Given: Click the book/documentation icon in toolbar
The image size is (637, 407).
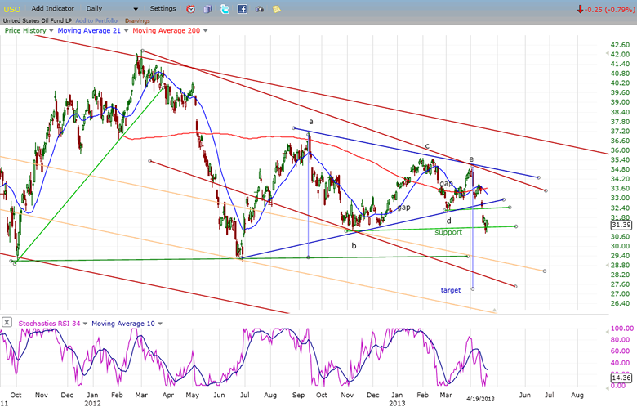Looking at the screenshot, I should tap(207, 9).
